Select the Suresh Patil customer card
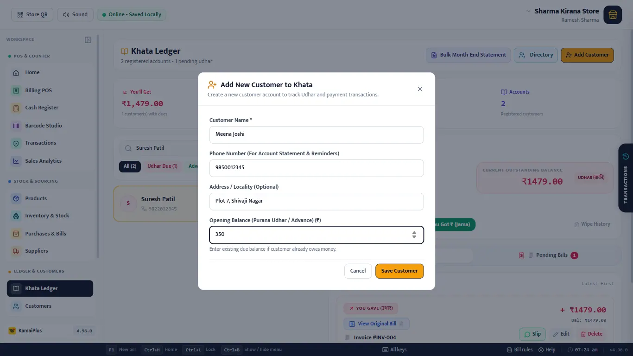 (x=156, y=203)
